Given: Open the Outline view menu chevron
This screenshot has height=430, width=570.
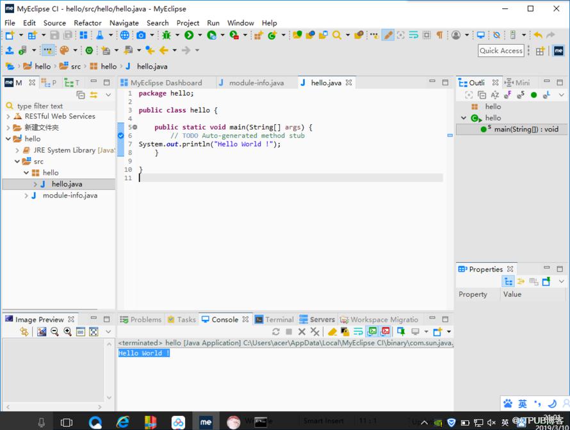Looking at the screenshot, I should click(561, 95).
